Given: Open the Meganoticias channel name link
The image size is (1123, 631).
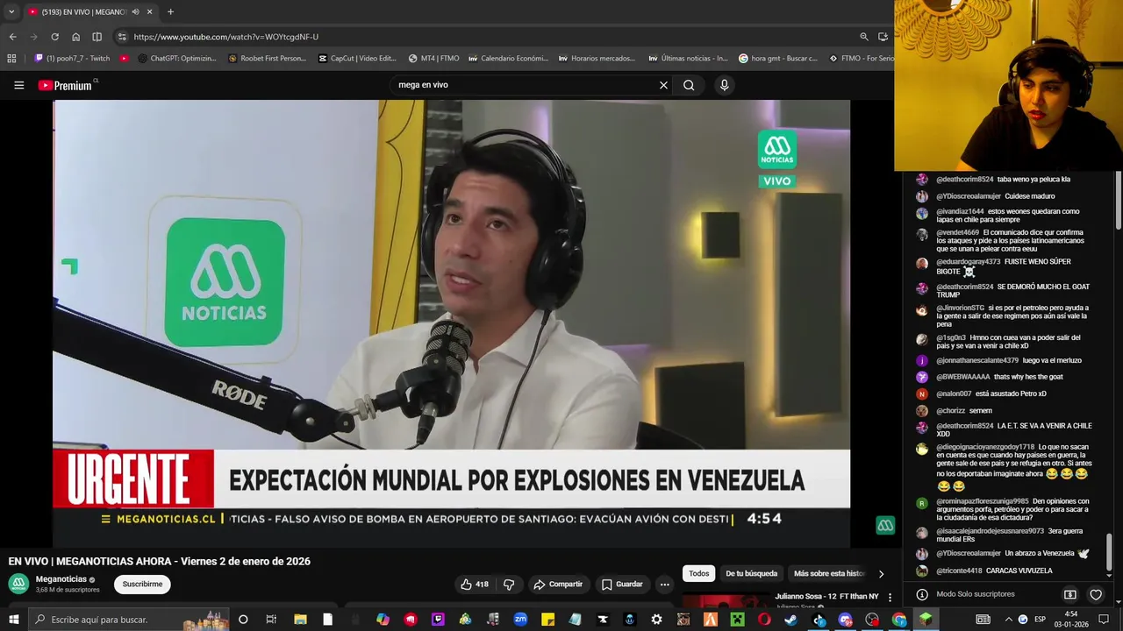Looking at the screenshot, I should pyautogui.click(x=61, y=579).
